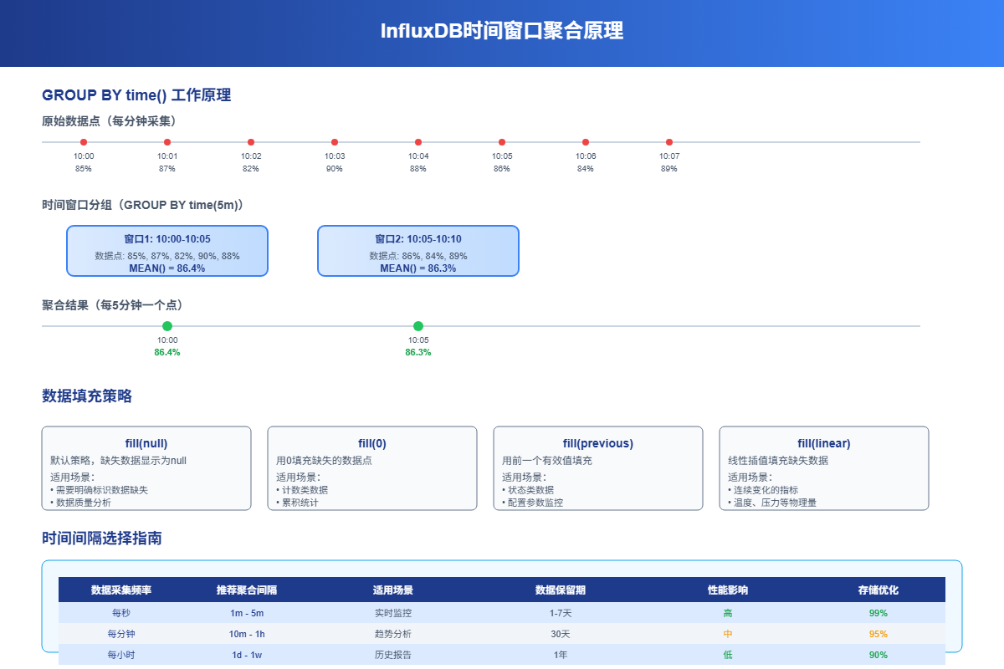Click the 原始数据点（每分钟采集）label
The width and height of the screenshot is (1004, 669).
[109, 121]
